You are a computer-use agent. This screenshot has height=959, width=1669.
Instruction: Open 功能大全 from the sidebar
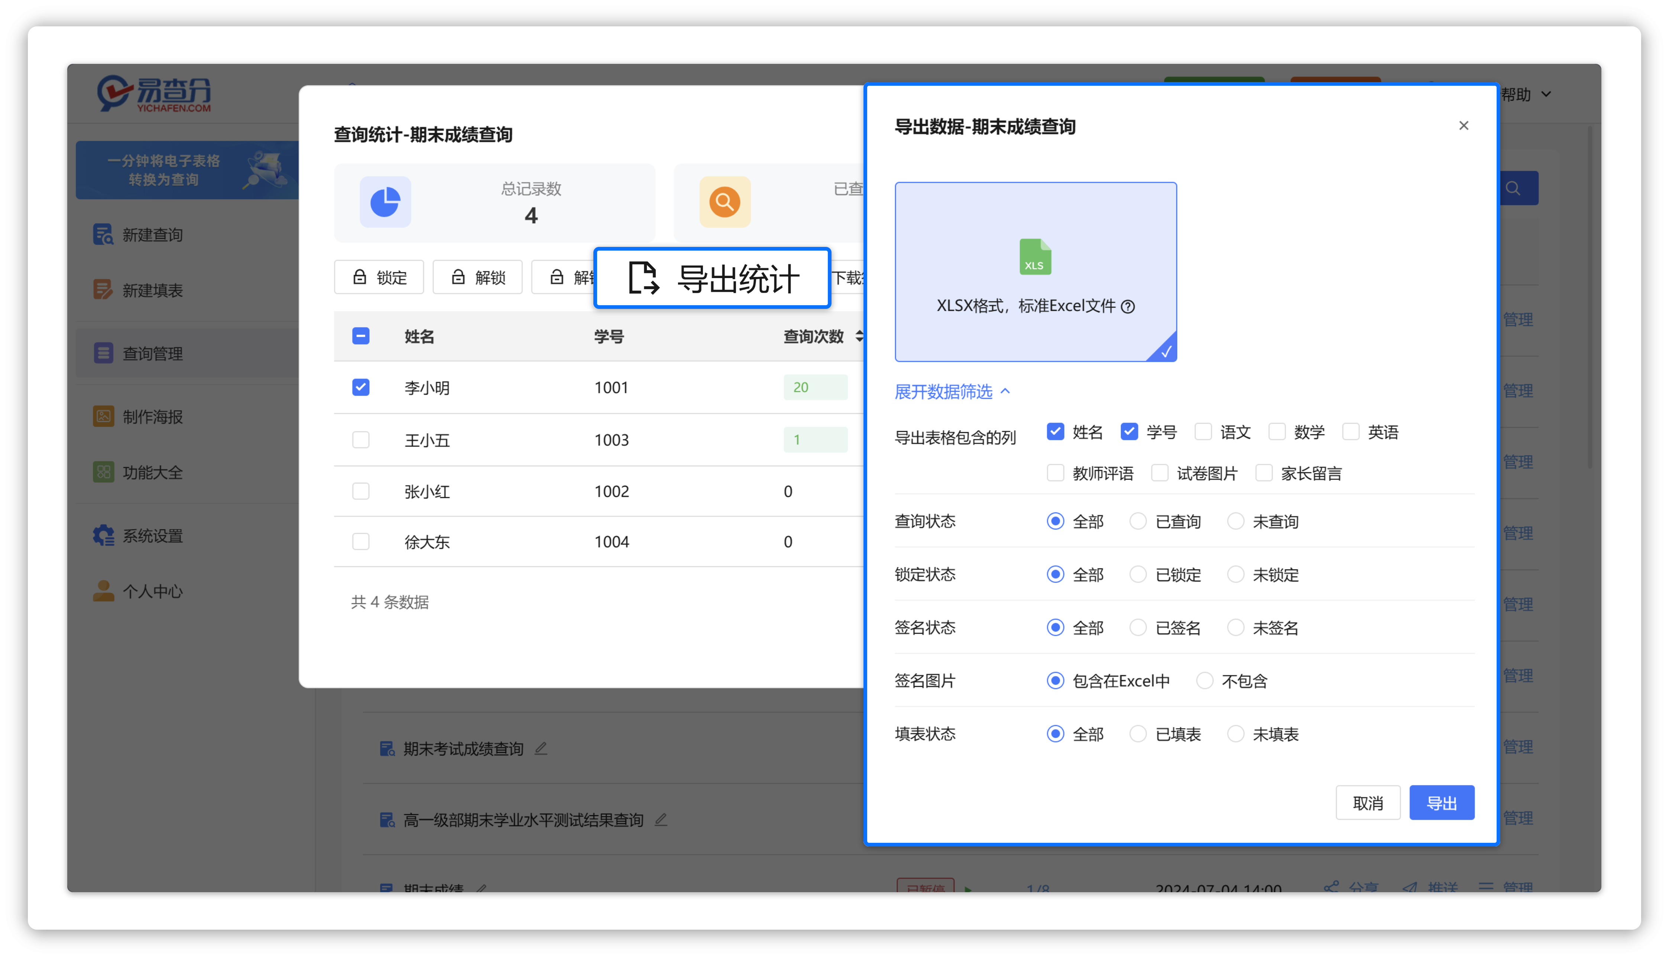pos(152,472)
